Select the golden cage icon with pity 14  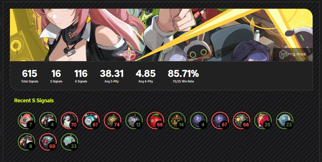(177, 120)
